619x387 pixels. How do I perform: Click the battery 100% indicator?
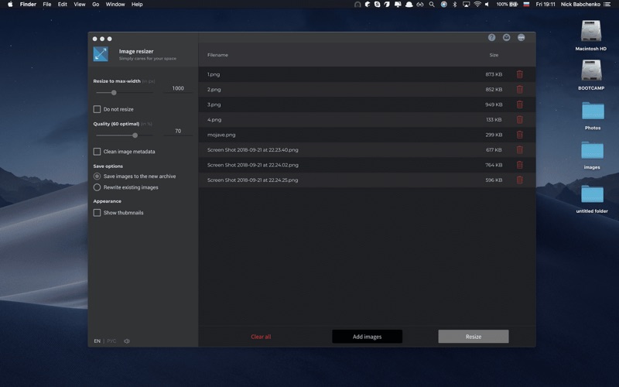[508, 5]
